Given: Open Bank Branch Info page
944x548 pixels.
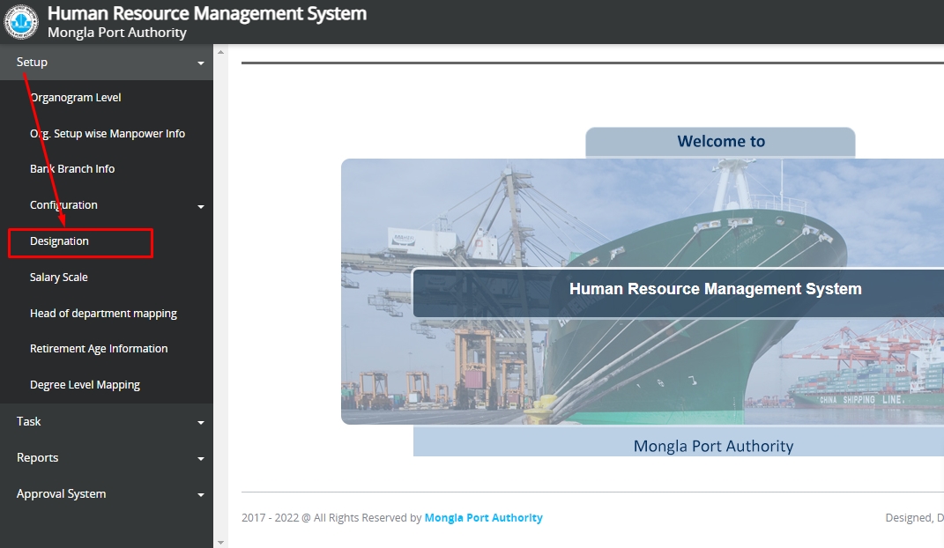Looking at the screenshot, I should pos(72,169).
